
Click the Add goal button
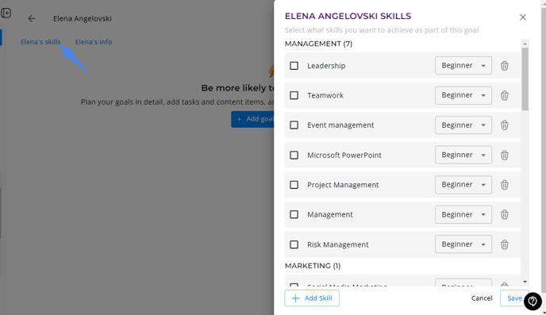pyautogui.click(x=253, y=119)
